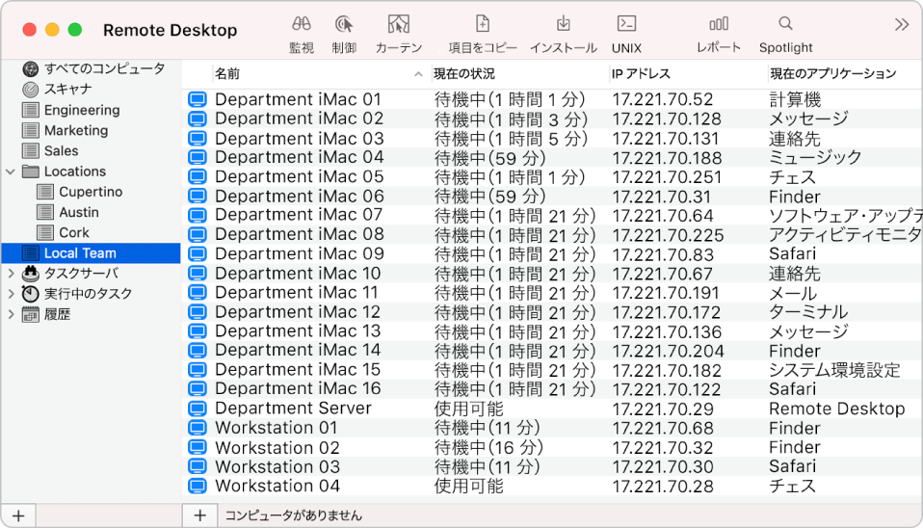
Task: Click the 実行中のタスク clock icon
Action: coord(30,294)
